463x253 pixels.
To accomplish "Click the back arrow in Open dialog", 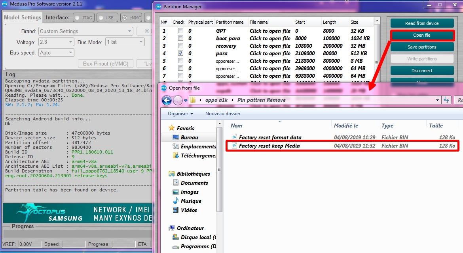I will pos(167,100).
